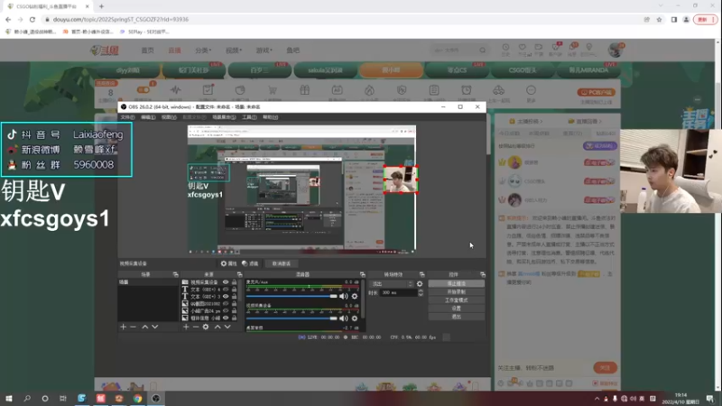Open source settings gear below sources list

click(206, 327)
